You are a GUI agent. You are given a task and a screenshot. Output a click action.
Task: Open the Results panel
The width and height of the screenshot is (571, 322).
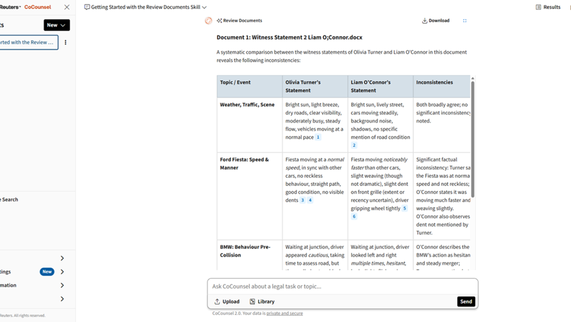click(548, 7)
